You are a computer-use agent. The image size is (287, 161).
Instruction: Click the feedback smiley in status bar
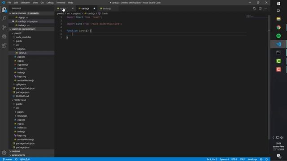click(x=261, y=159)
